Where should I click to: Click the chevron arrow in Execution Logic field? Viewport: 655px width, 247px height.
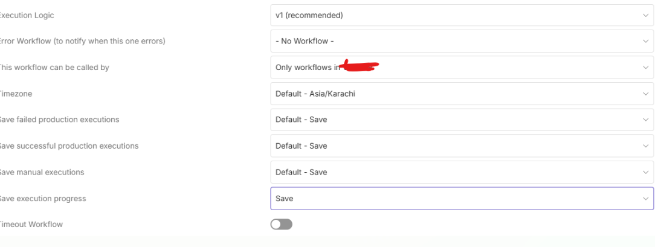[645, 15]
